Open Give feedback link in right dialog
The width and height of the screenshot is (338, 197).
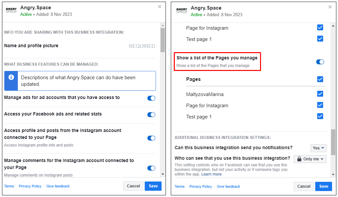[229, 187]
